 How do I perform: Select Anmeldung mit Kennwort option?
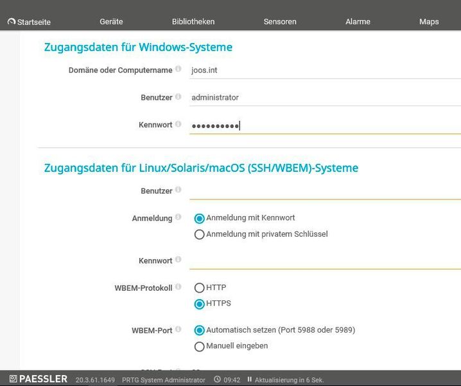[199, 219]
